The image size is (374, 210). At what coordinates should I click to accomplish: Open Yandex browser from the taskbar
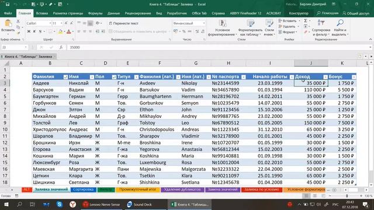click(72, 205)
